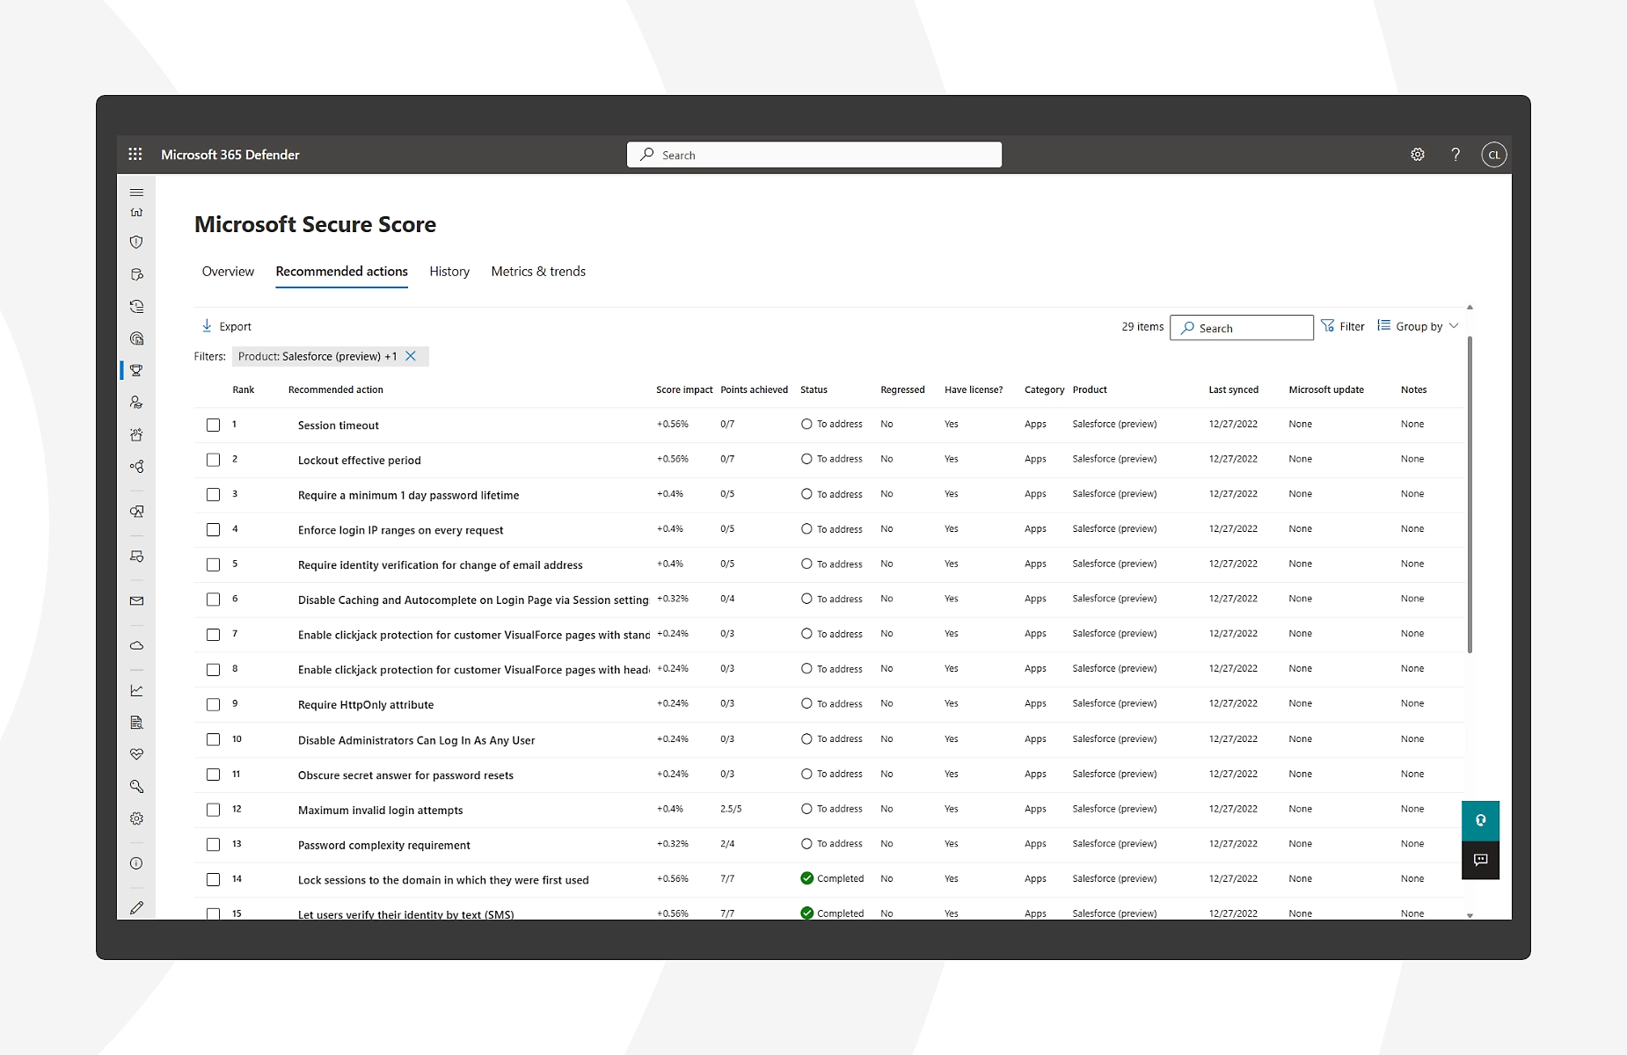Open the Secure Score trophy sidebar icon
This screenshot has height=1055, width=1627.
136,370
